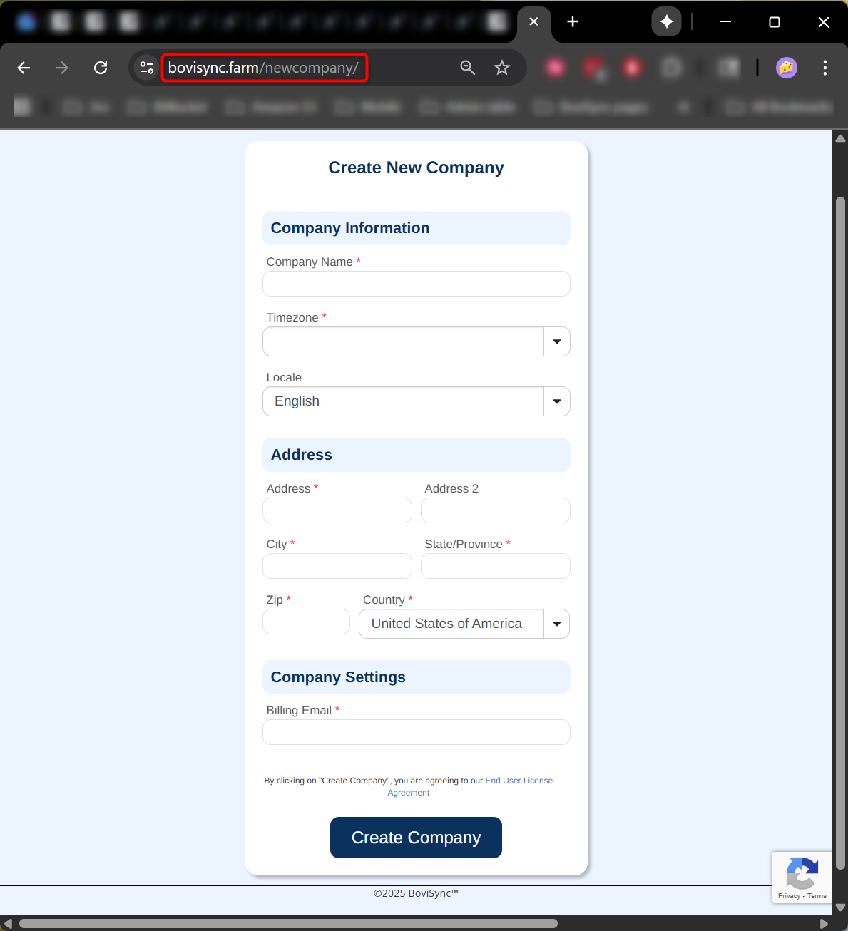Open Chrome three-dot menu
The height and width of the screenshot is (931, 848).
[824, 68]
